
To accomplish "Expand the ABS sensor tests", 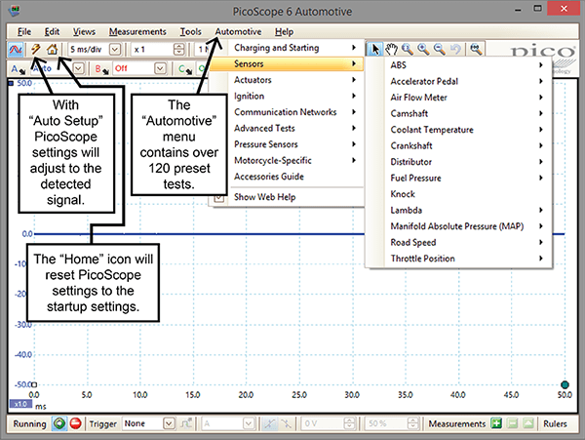I will [458, 65].
